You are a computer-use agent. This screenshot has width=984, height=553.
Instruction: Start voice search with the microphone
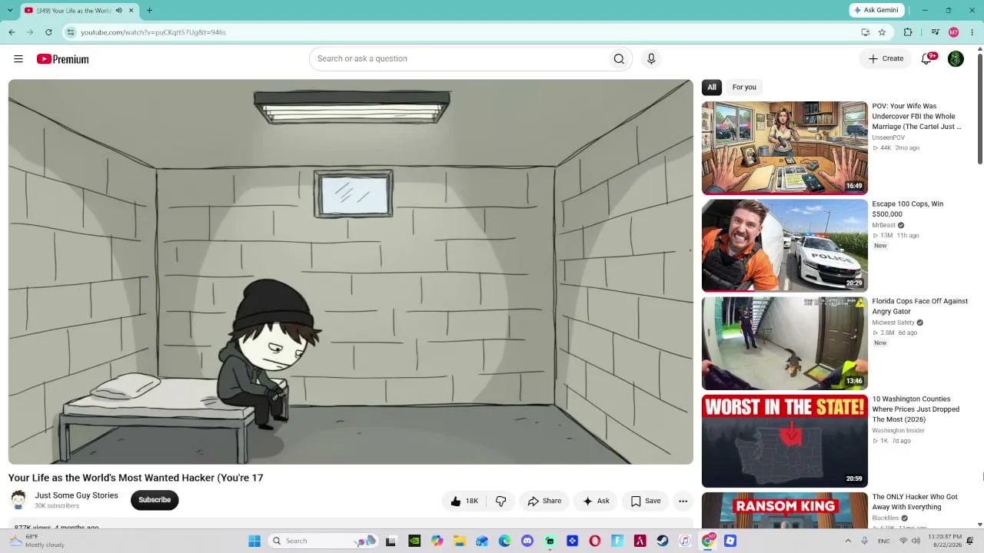coord(651,59)
